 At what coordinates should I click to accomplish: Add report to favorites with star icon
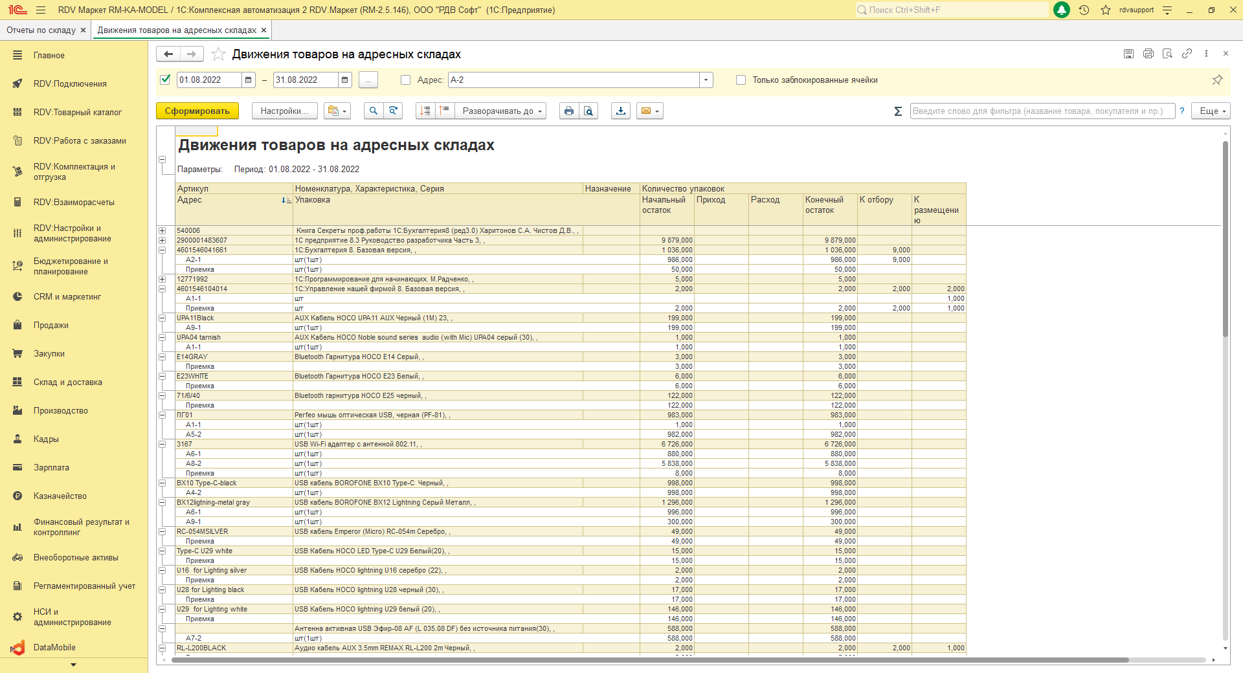tap(219, 54)
